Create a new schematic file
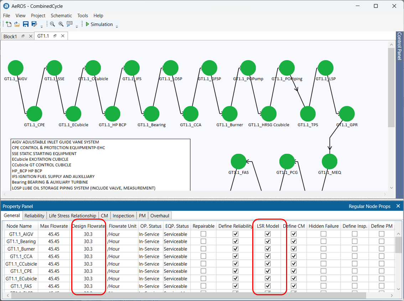 (8, 24)
